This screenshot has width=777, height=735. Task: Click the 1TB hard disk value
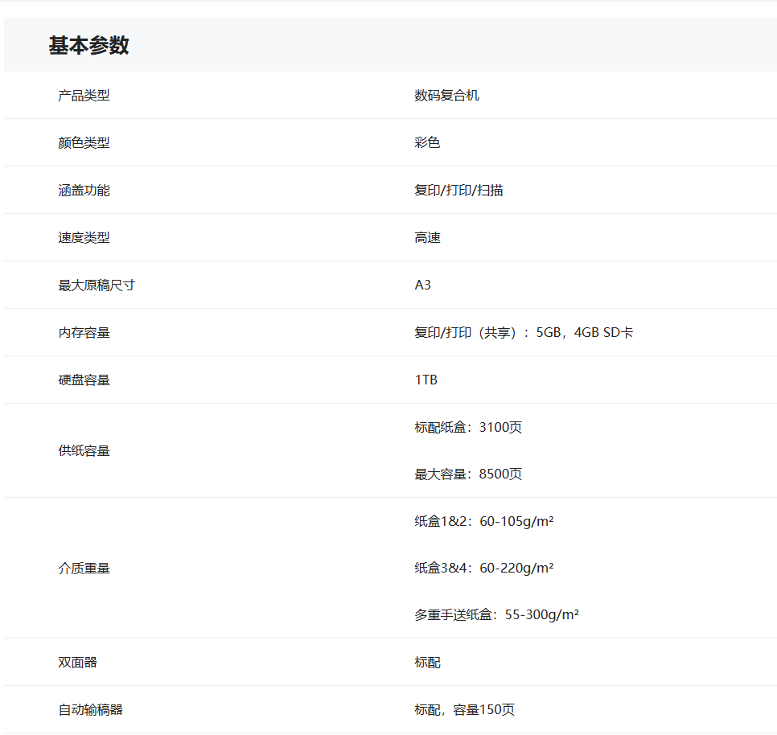pyautogui.click(x=426, y=380)
